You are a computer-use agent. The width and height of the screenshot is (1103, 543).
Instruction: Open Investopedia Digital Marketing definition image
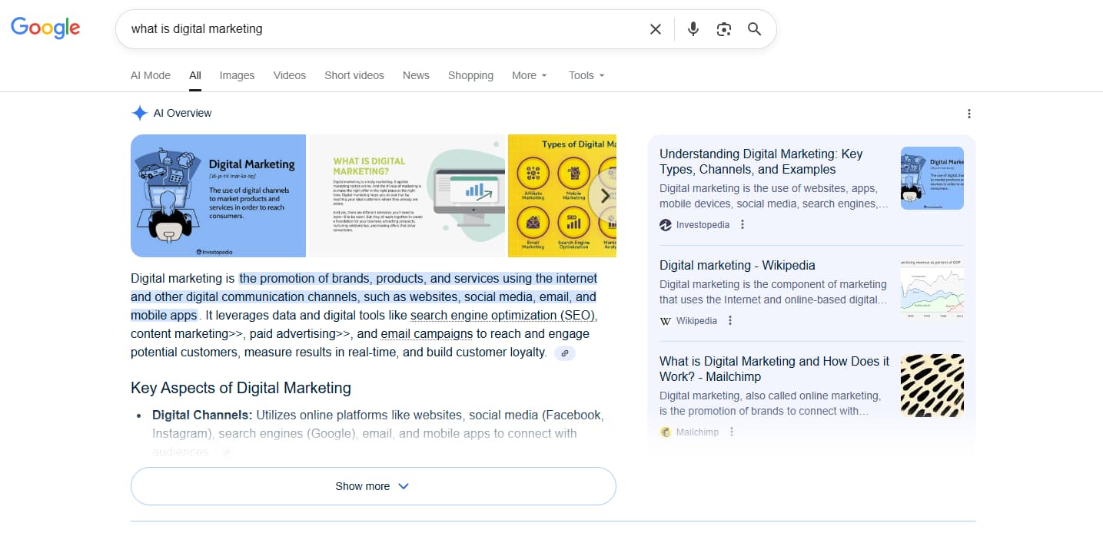218,196
